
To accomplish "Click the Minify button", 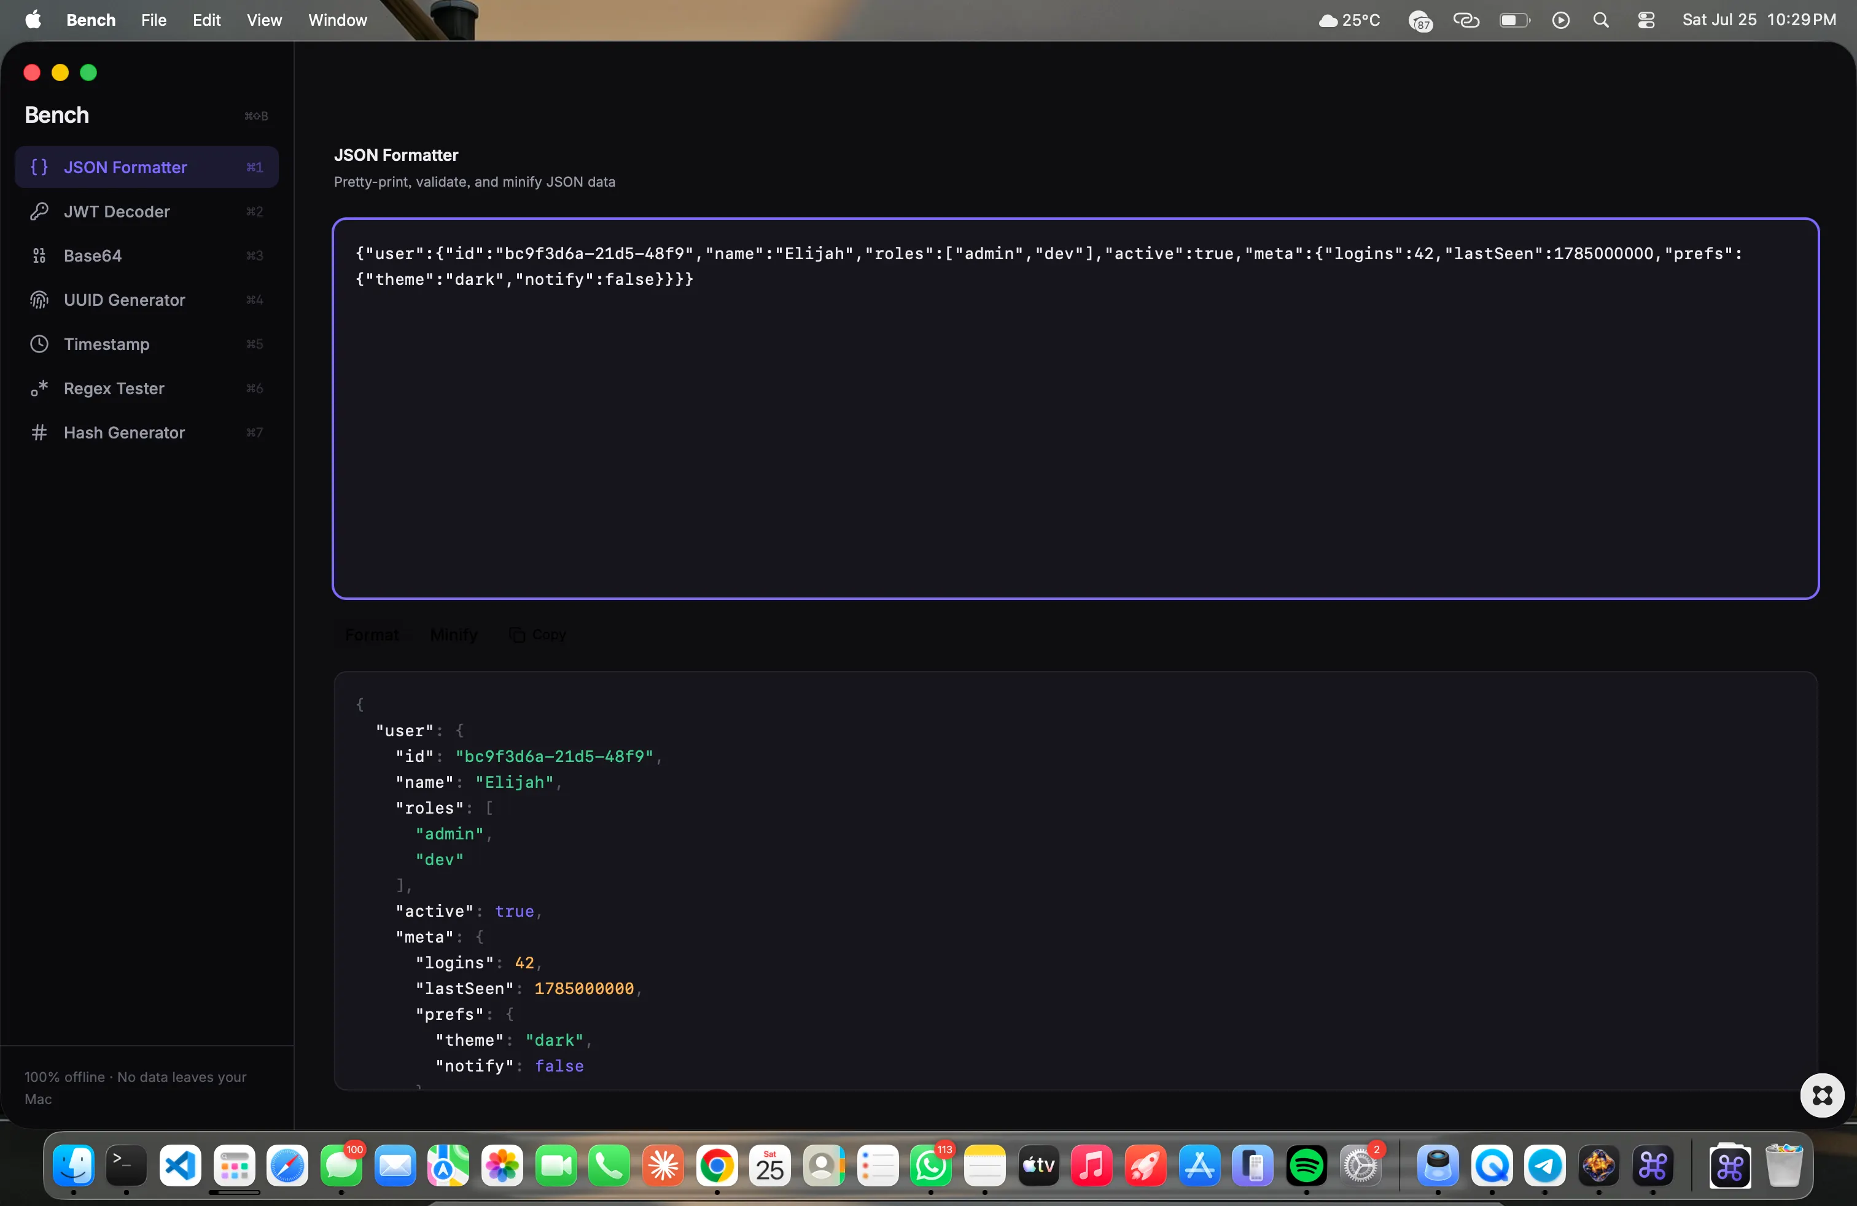I will click(x=453, y=635).
